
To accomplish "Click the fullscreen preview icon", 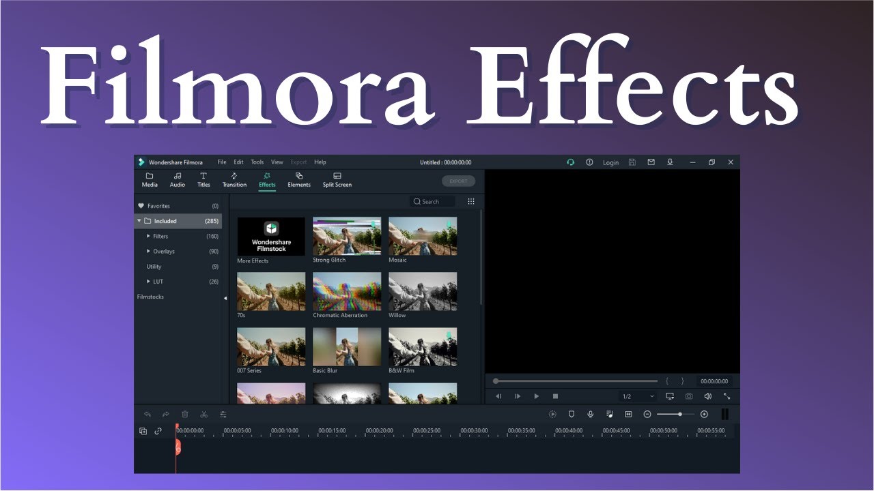I will [727, 396].
